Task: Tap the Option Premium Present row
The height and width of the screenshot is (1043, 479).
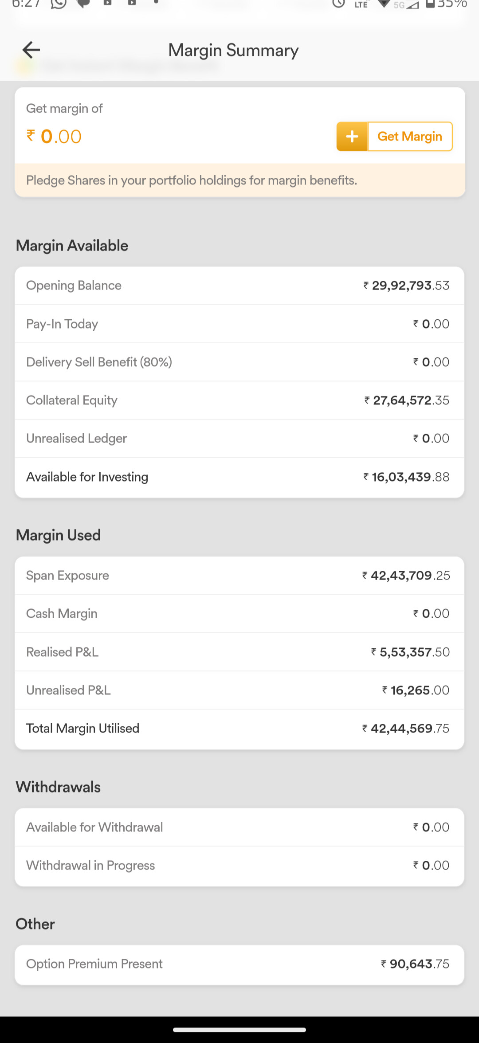Action: [x=239, y=964]
